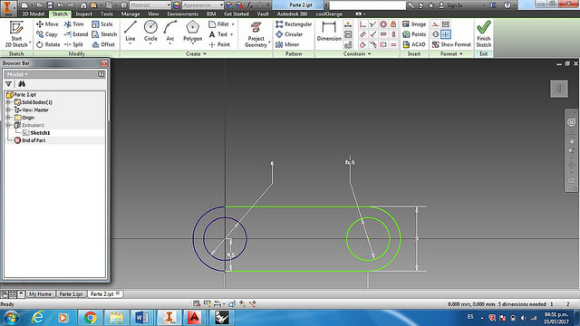Click the Mirror tool
The height and width of the screenshot is (326, 580).
[x=287, y=44]
